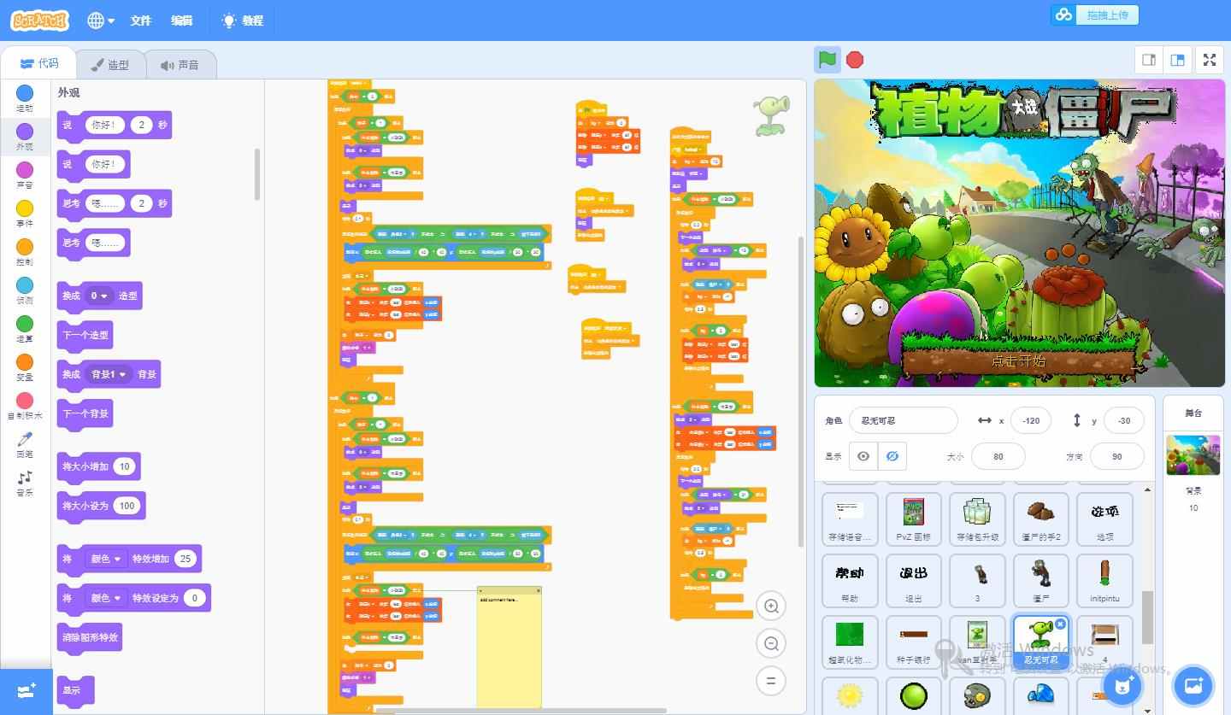
Task: Hide the sprite with the crossed-eye button
Action: click(892, 456)
